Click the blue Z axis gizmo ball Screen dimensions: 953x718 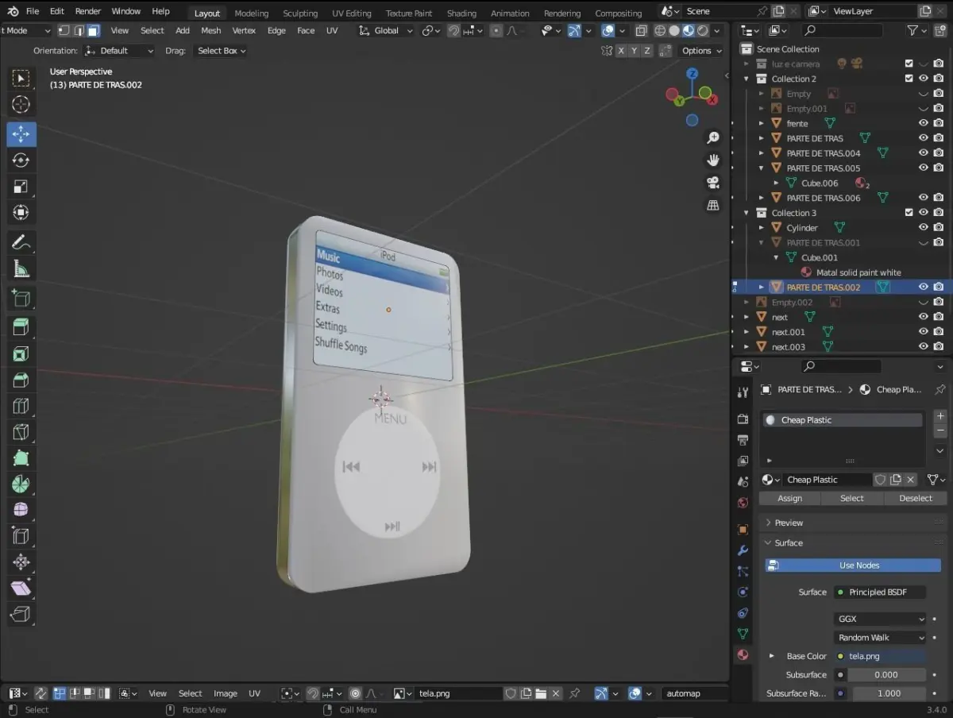pos(693,73)
